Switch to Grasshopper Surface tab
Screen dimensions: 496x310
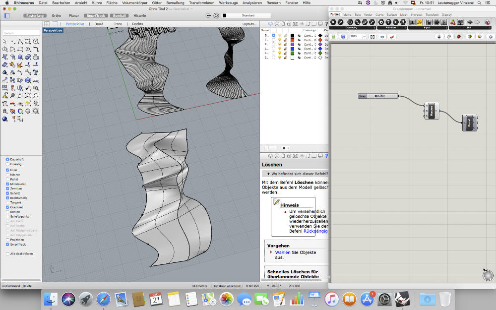392,15
